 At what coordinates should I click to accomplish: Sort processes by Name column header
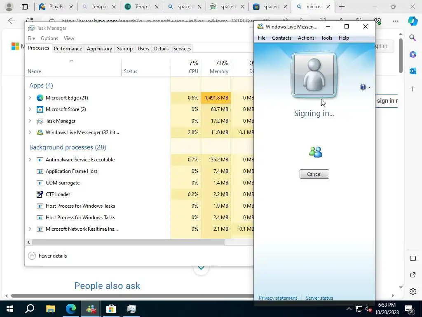73,67
